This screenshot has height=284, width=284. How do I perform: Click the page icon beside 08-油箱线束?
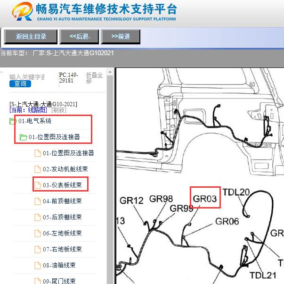[38, 265]
